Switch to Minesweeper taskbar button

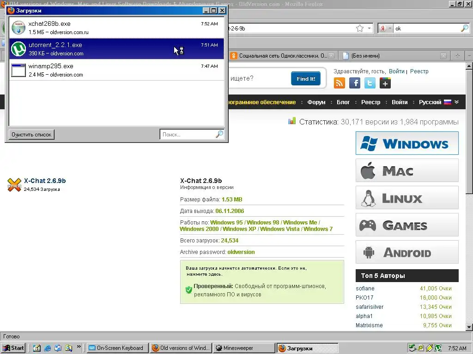244,348
